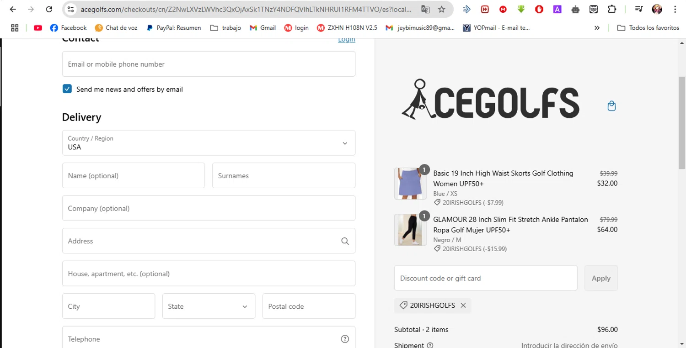
Task: Open the ZXHN H108N V2.5 bookmark
Action: (x=347, y=28)
